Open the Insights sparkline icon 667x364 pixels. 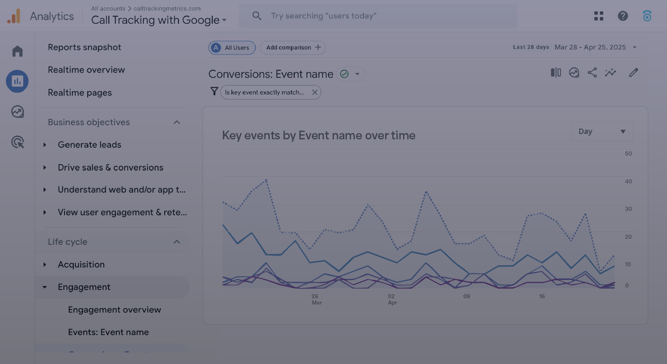coord(610,73)
